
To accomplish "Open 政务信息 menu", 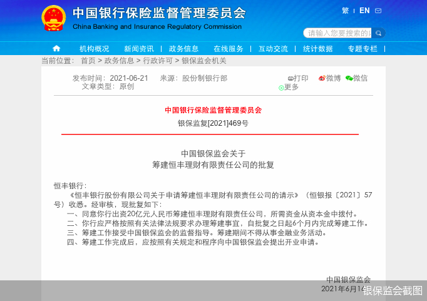I will tap(184, 49).
